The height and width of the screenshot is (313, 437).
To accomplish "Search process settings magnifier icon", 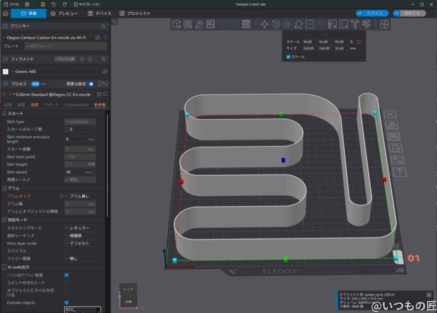I will click(x=105, y=95).
